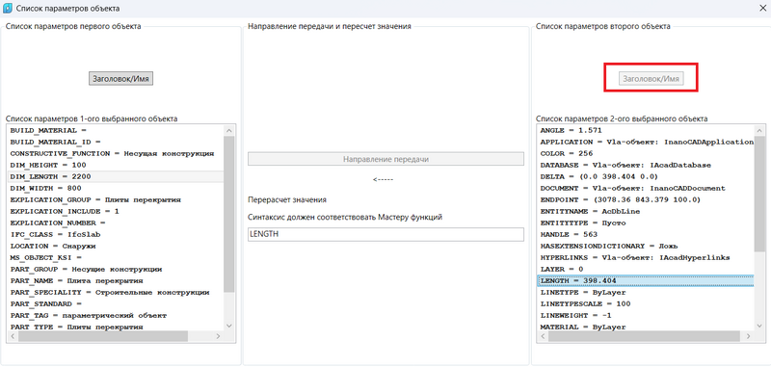
Task: Select the DELTA row
Action: click(x=645, y=176)
